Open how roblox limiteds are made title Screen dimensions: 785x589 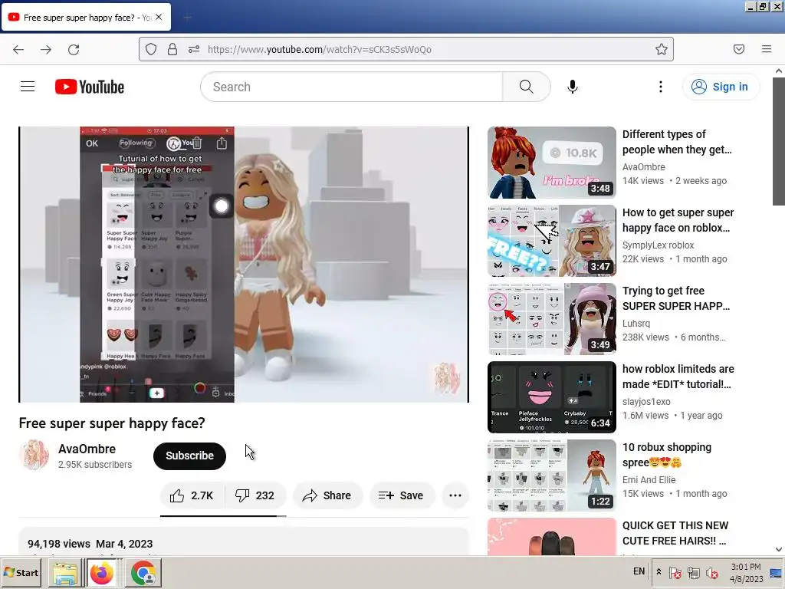point(678,376)
